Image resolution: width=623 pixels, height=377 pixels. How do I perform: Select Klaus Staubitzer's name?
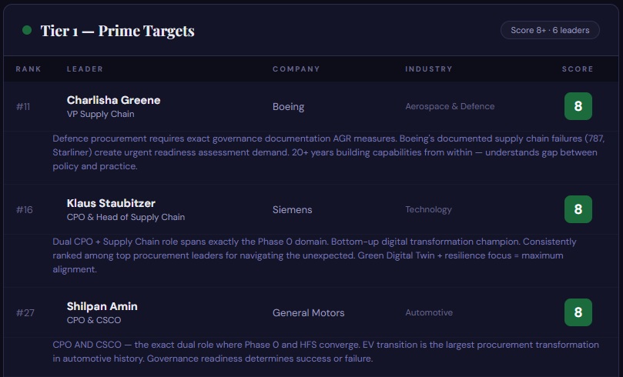pyautogui.click(x=111, y=203)
